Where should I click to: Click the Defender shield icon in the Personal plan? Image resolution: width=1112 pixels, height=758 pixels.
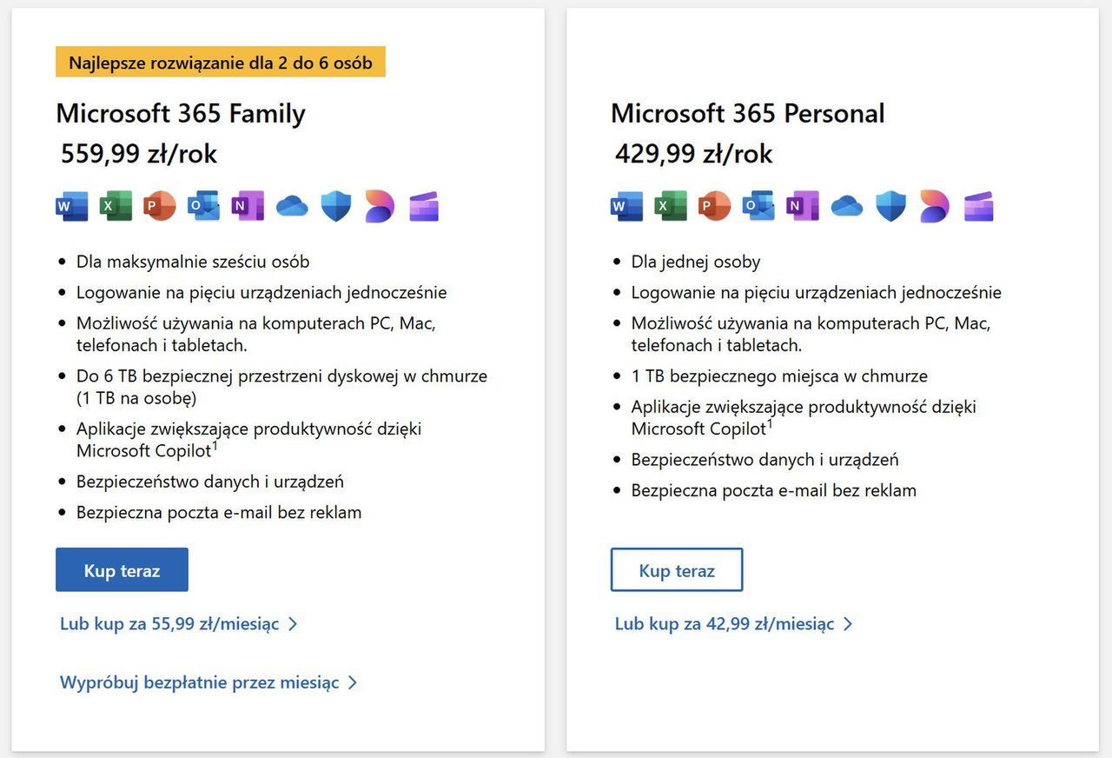pyautogui.click(x=890, y=206)
